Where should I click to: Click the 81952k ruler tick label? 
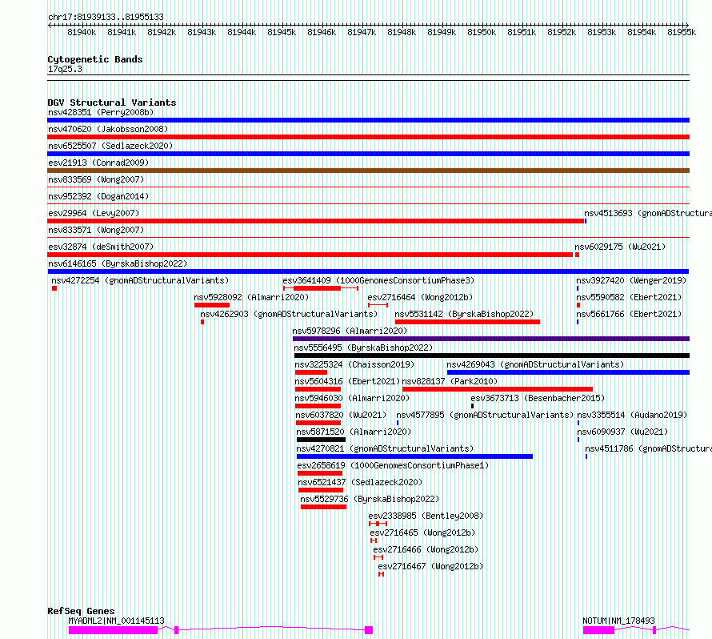pyautogui.click(x=562, y=32)
